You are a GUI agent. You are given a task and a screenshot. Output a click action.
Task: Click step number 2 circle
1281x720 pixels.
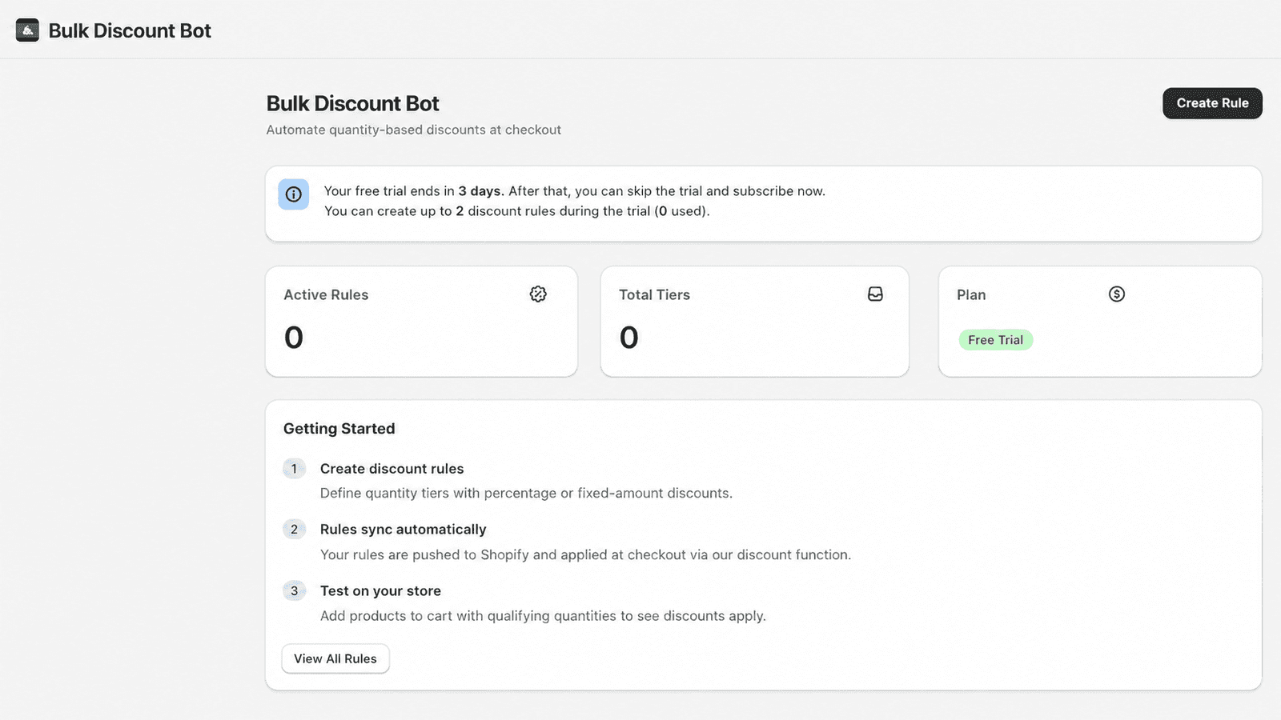[294, 530]
